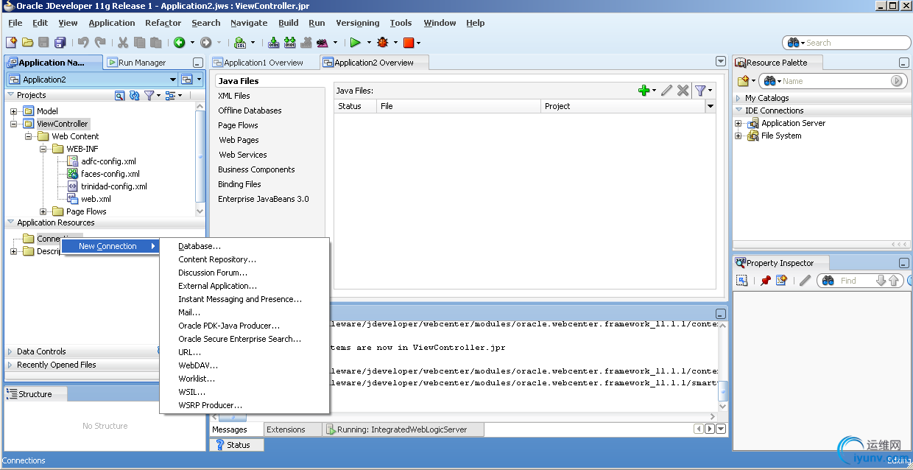Screen dimensions: 913x470
Task: Select URL... connection menu entry
Action: pyautogui.click(x=244, y=352)
